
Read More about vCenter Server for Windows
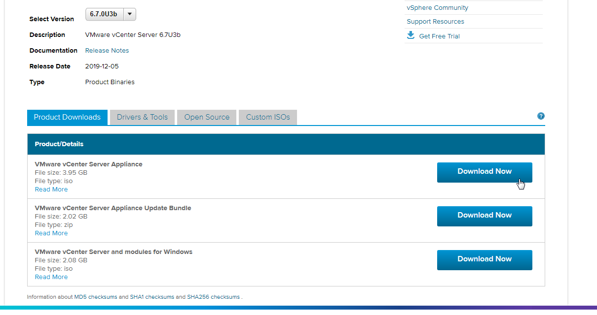[51, 277]
